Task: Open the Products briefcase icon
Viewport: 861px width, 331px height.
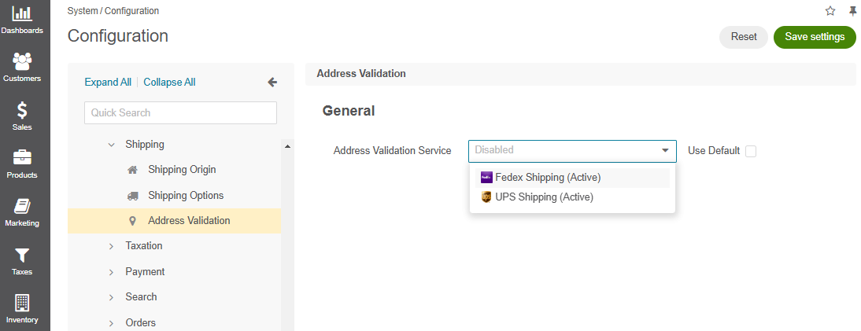Action: 22,158
